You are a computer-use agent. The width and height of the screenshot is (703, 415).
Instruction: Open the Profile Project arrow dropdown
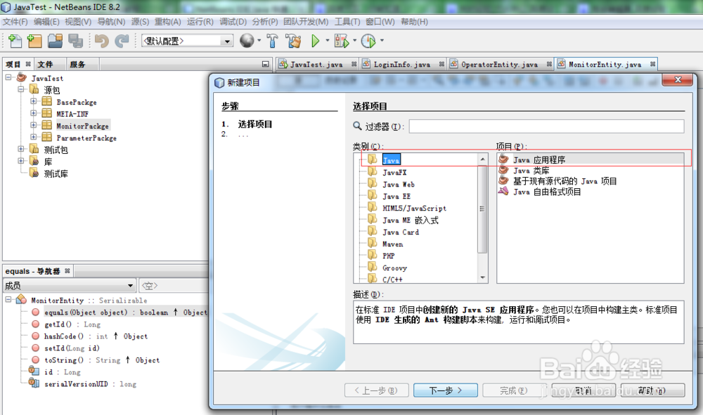click(x=382, y=40)
